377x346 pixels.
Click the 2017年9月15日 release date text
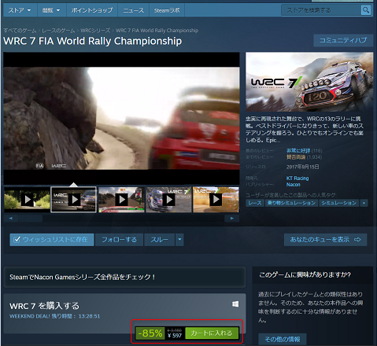tap(302, 167)
